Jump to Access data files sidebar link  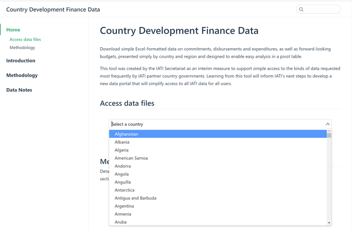pos(25,40)
